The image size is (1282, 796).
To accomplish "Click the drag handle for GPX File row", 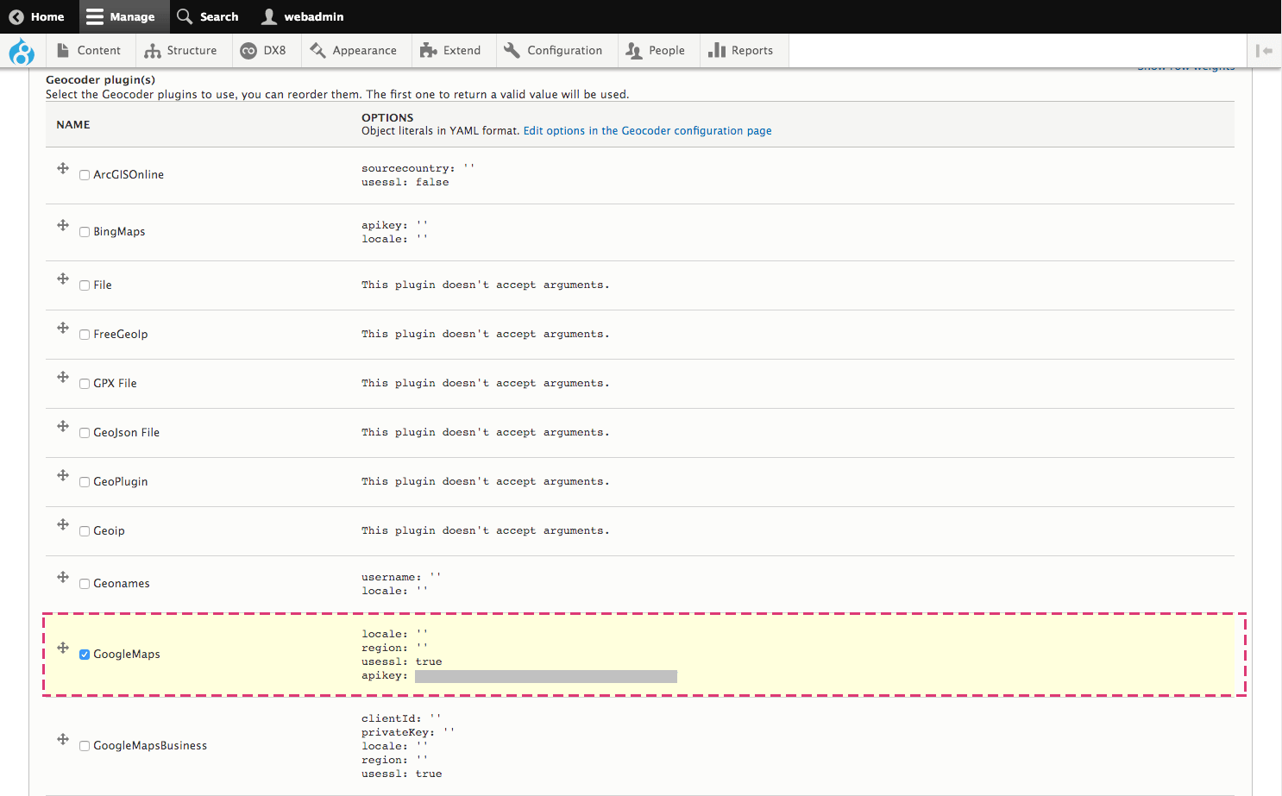I will click(63, 377).
